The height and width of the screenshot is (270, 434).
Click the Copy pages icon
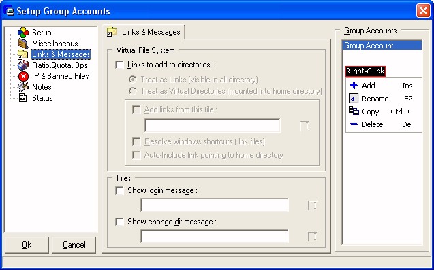point(354,111)
